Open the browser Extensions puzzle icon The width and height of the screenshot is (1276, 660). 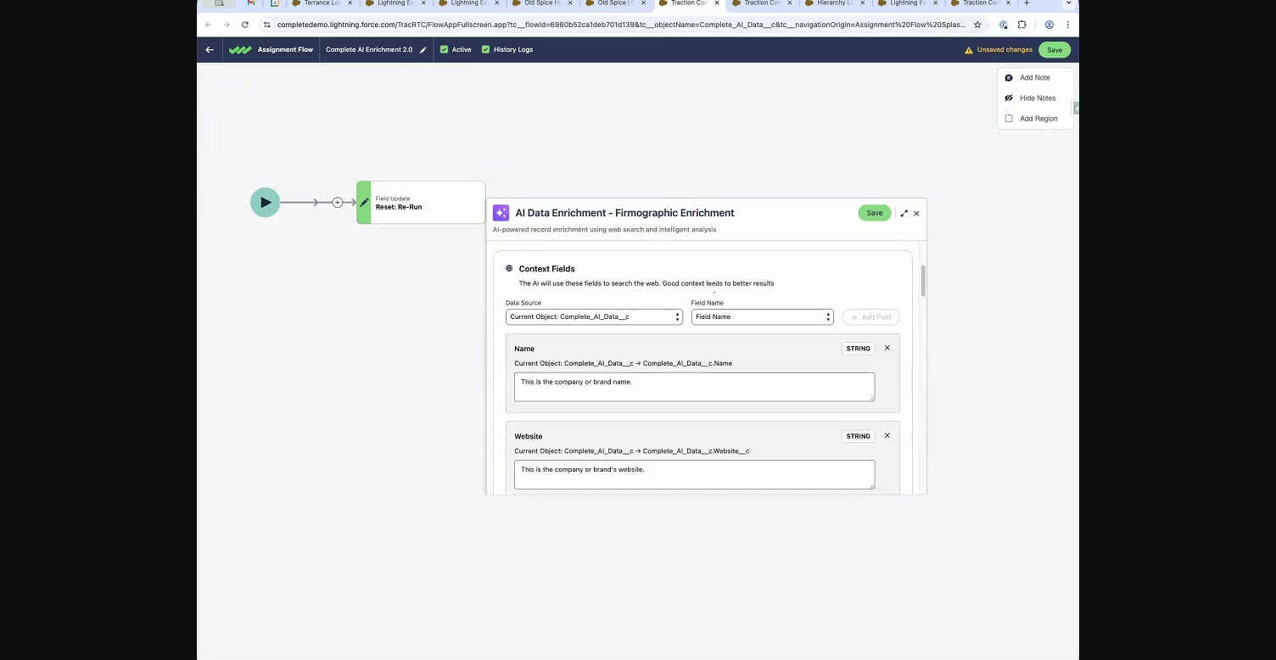1022,25
